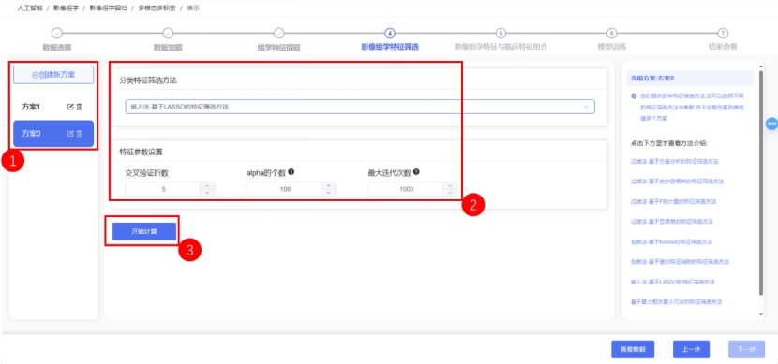778x364 pixels.
Task: Decrease 交叉验证折数 with down arrow
Action: (207, 193)
